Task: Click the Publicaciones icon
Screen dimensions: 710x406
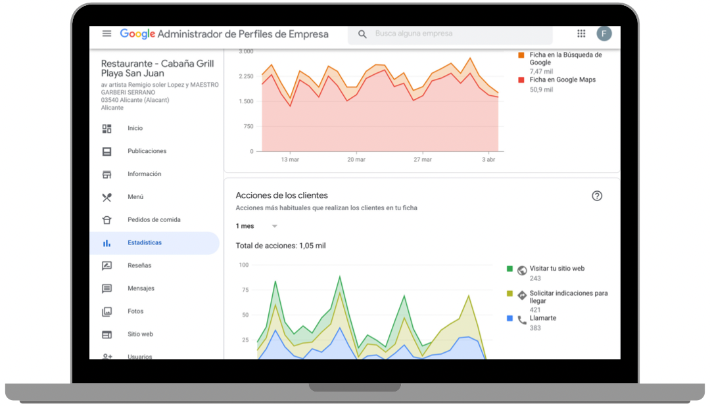Action: point(107,151)
